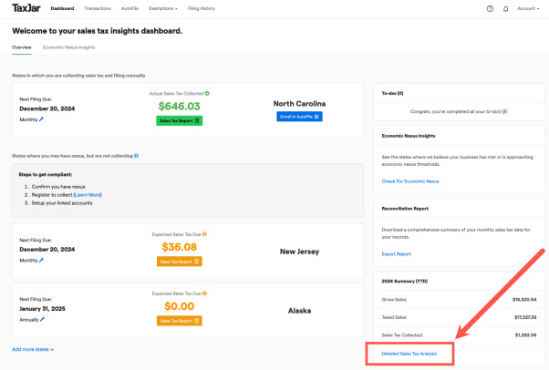The height and width of the screenshot is (370, 549).
Task: Open the help question mark icon
Action: point(490,9)
